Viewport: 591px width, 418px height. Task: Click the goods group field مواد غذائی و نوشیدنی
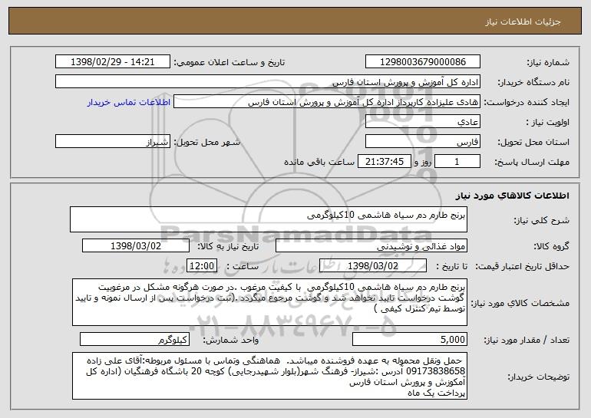tap(371, 246)
